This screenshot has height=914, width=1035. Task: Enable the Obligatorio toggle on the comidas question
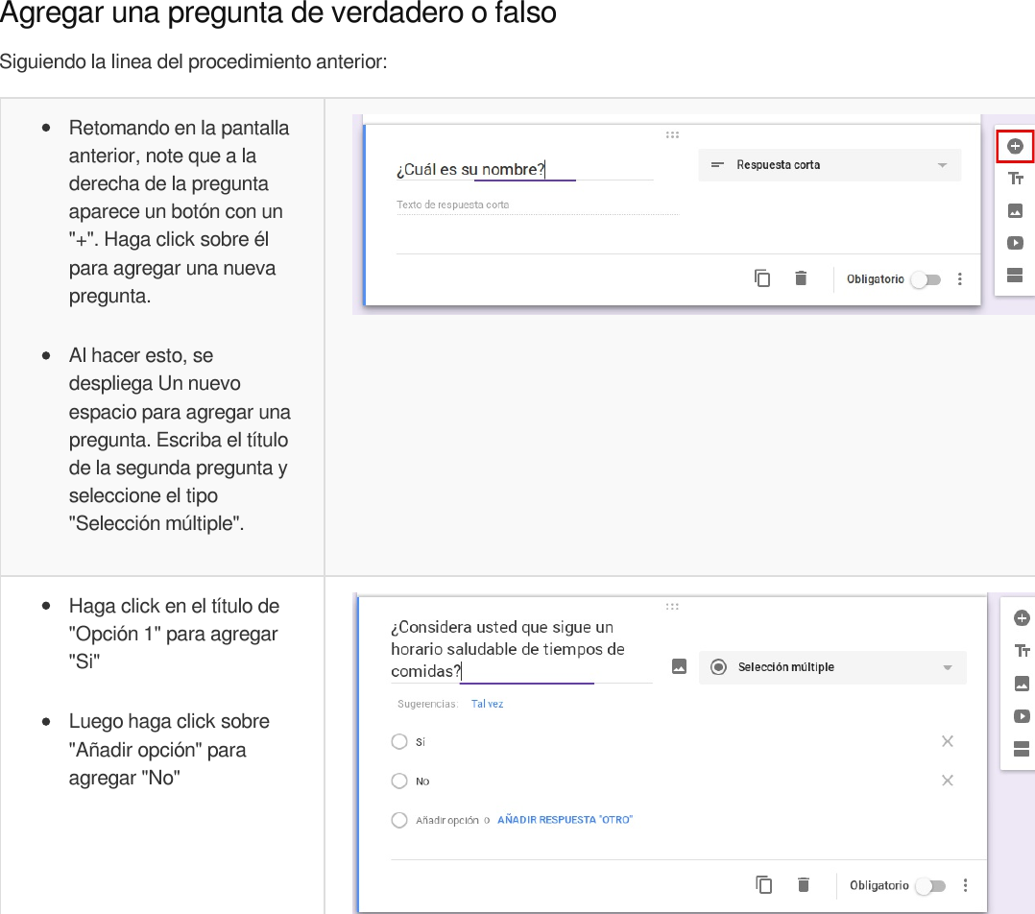pyautogui.click(x=929, y=885)
